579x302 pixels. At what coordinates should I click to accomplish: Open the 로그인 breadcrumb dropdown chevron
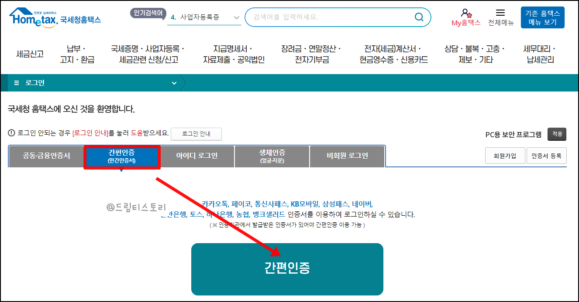click(x=174, y=82)
